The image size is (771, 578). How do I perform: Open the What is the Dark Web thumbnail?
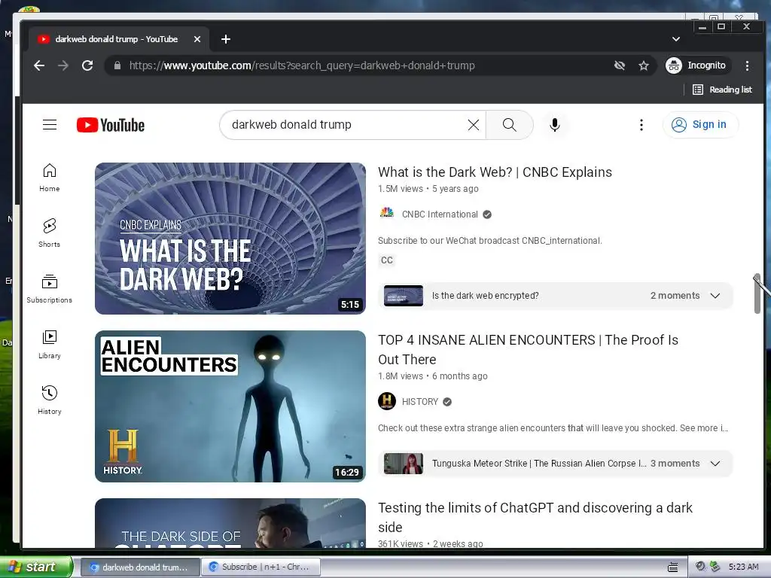click(x=230, y=239)
